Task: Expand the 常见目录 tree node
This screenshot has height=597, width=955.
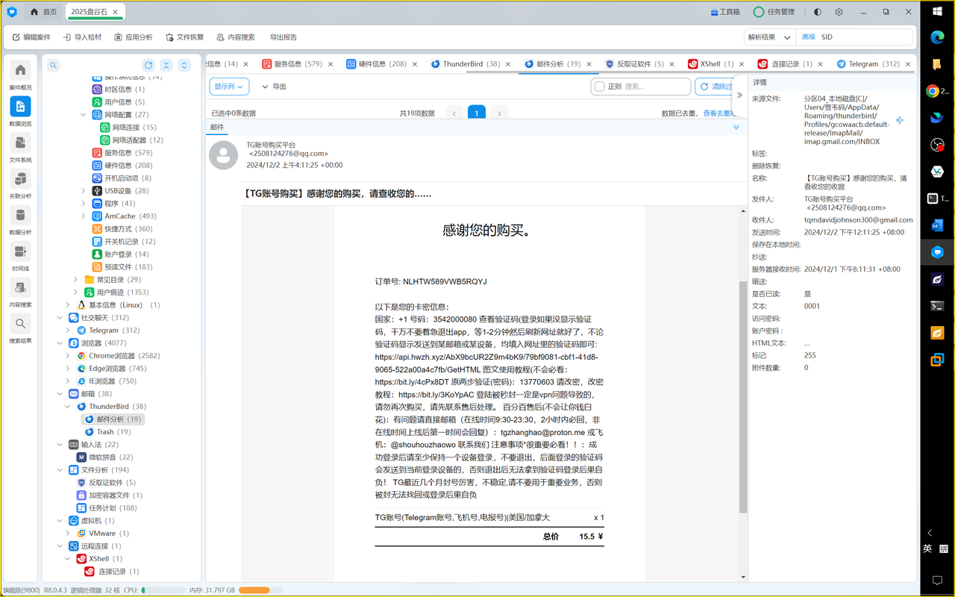Action: [75, 280]
